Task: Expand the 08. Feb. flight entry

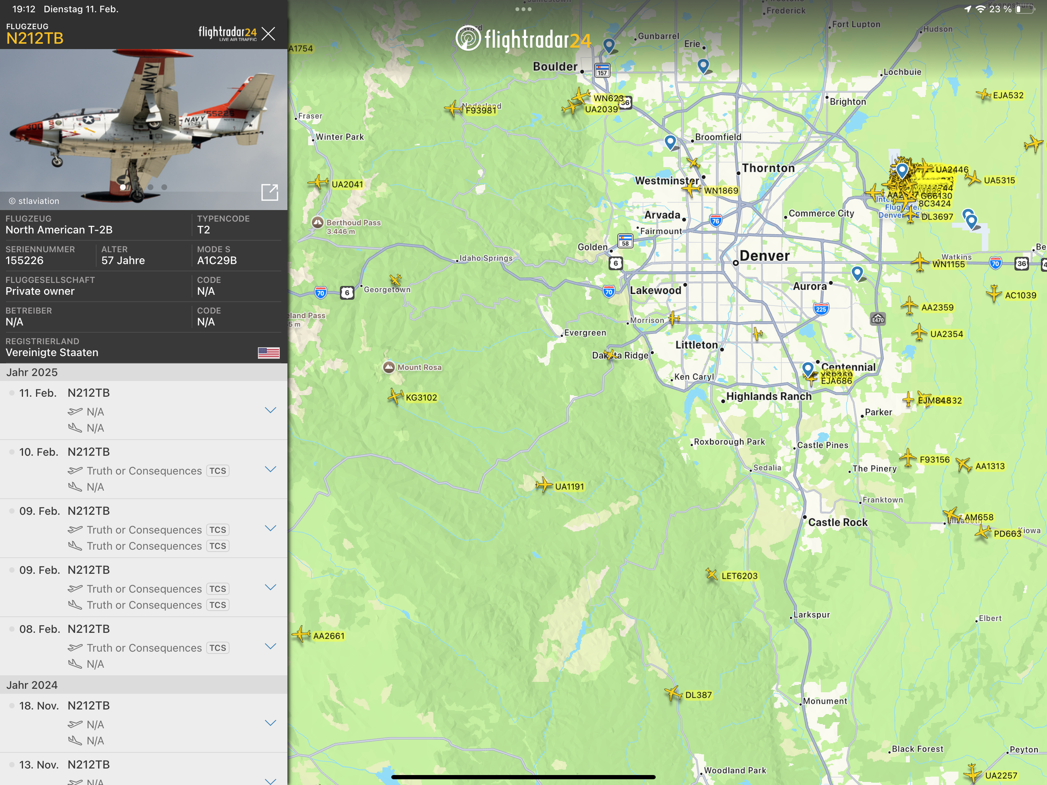Action: tap(270, 646)
